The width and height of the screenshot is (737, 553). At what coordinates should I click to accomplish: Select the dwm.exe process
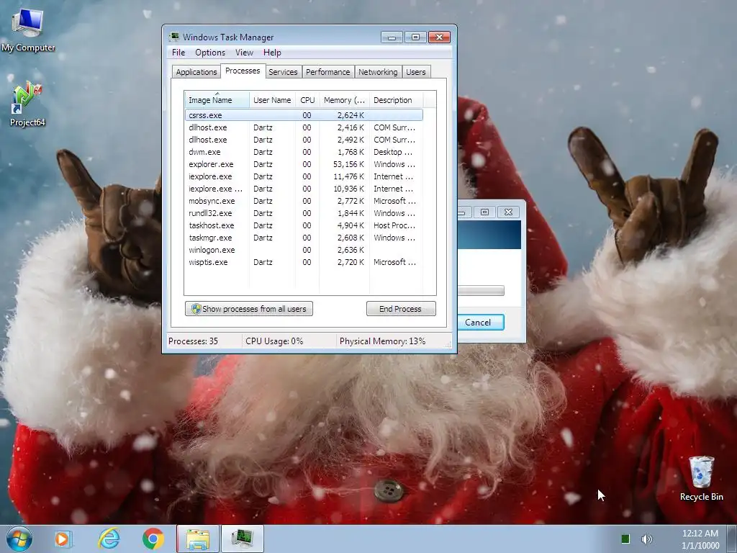(x=304, y=152)
